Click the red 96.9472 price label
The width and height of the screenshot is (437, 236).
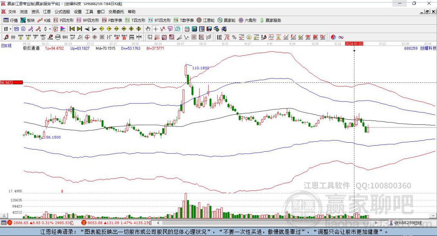click(12, 82)
